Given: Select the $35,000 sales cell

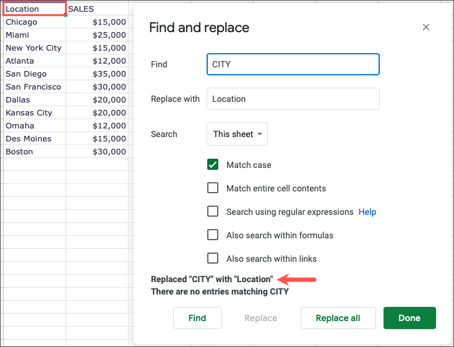Looking at the screenshot, I should click(x=97, y=74).
